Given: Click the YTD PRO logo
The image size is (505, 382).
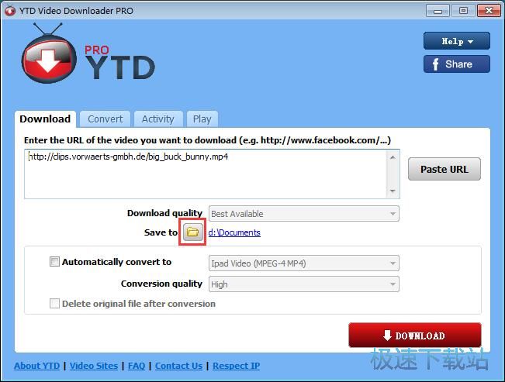Looking at the screenshot, I should tap(88, 53).
